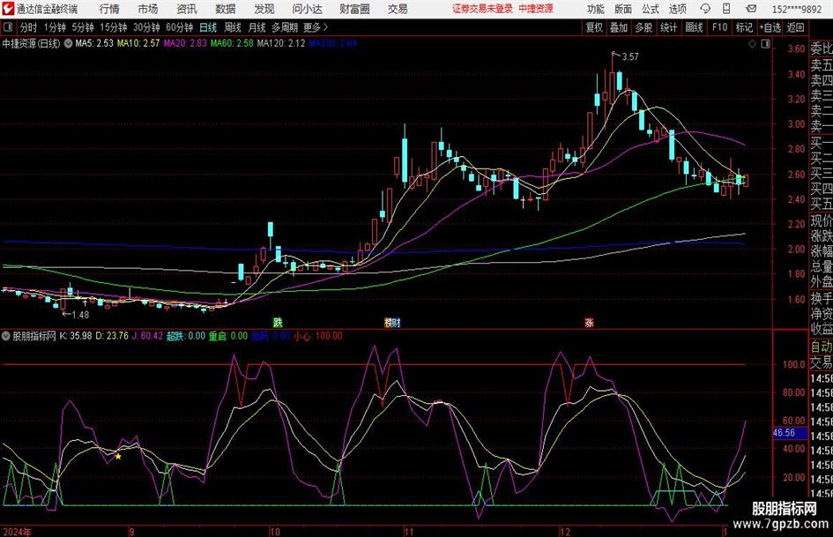This screenshot has width=833, height=537.
Task: Open the 版面 menu
Action: tap(623, 9)
